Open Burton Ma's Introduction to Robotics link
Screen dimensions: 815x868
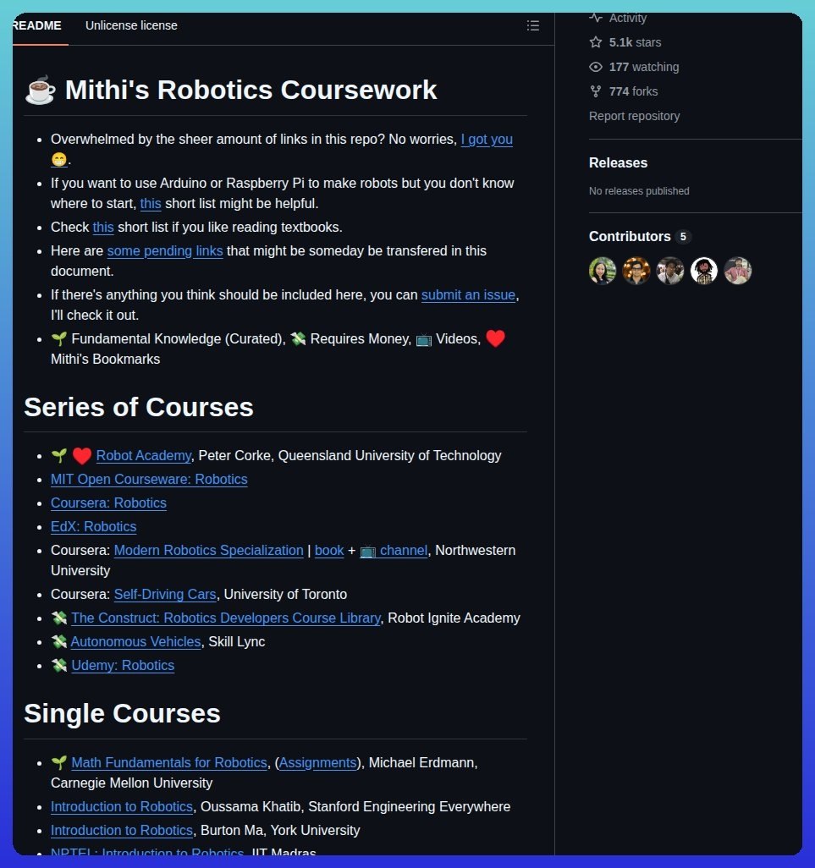122,831
